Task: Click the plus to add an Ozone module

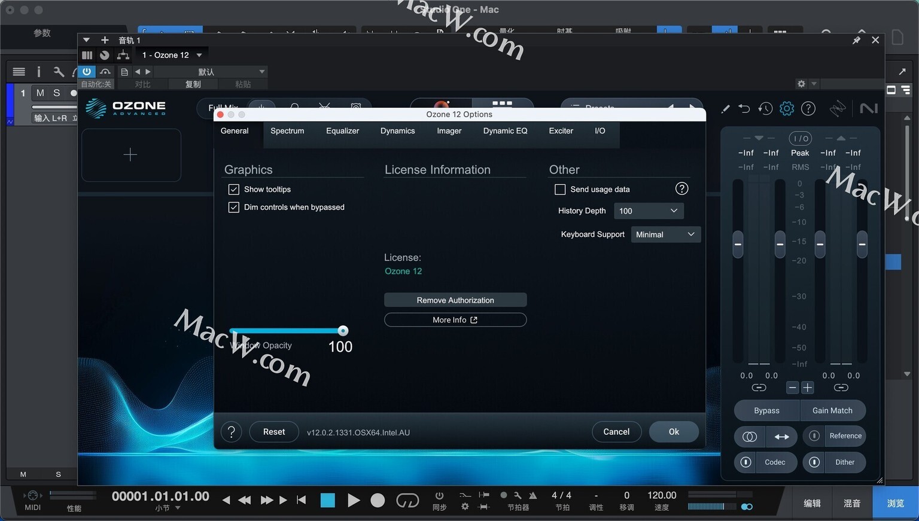Action: (130, 155)
